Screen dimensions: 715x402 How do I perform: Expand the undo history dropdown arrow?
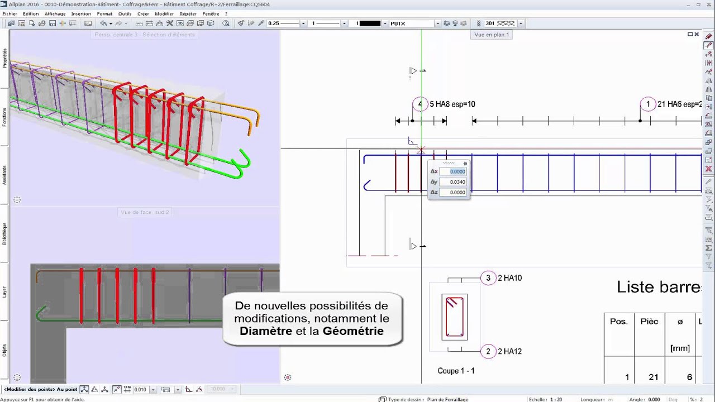[x=111, y=23]
